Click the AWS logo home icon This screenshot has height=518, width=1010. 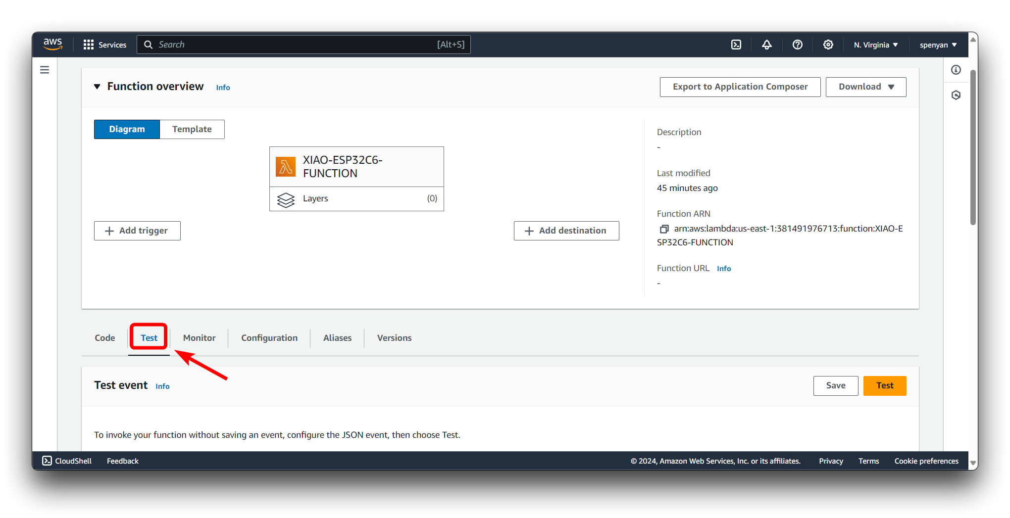click(52, 44)
